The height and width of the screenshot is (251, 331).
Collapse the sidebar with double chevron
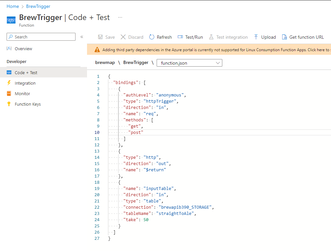(x=82, y=37)
